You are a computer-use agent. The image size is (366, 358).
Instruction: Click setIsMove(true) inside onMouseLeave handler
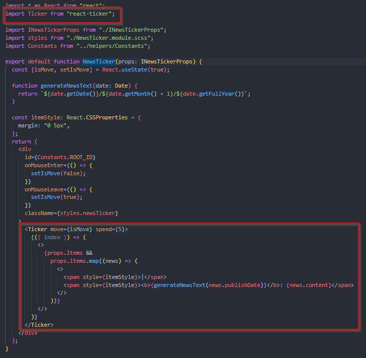pyautogui.click(x=55, y=197)
